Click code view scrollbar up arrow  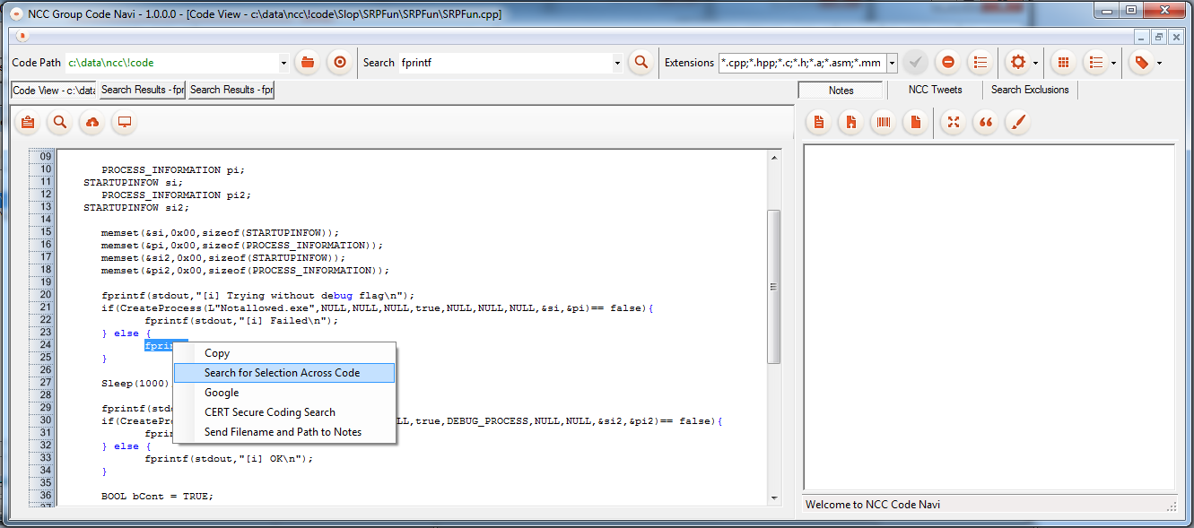pos(774,156)
